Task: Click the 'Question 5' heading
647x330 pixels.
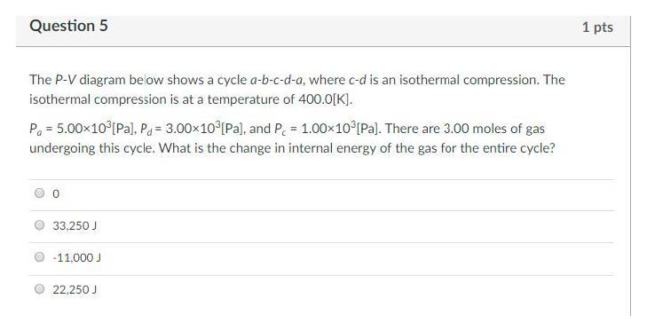Action: [x=68, y=26]
